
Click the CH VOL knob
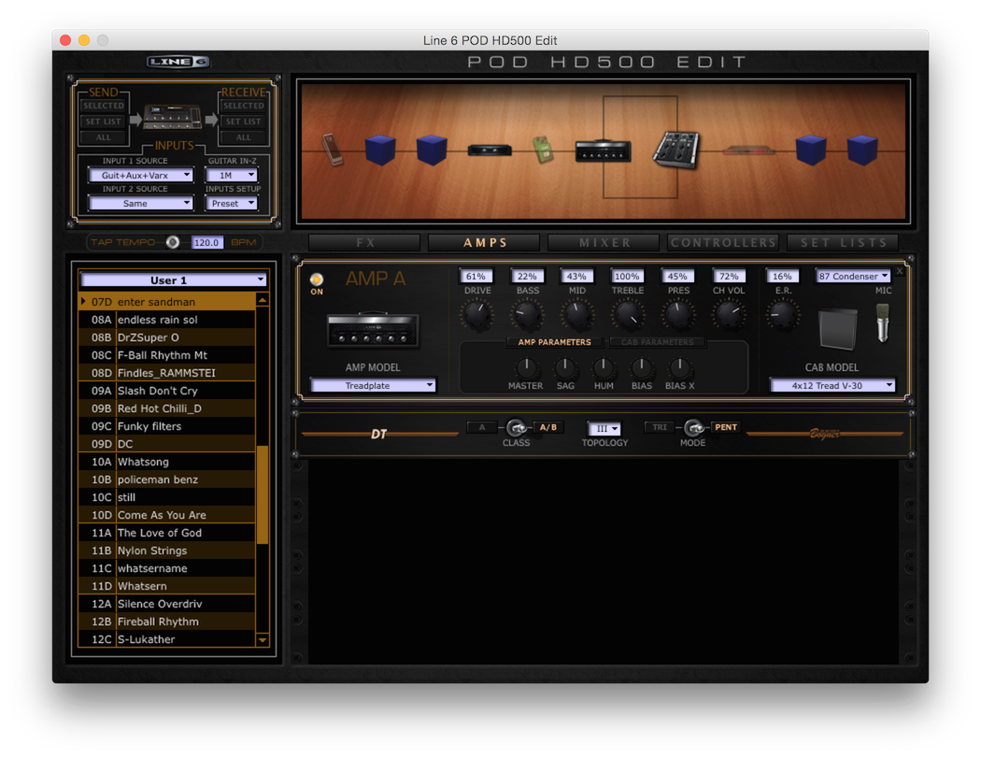[729, 315]
